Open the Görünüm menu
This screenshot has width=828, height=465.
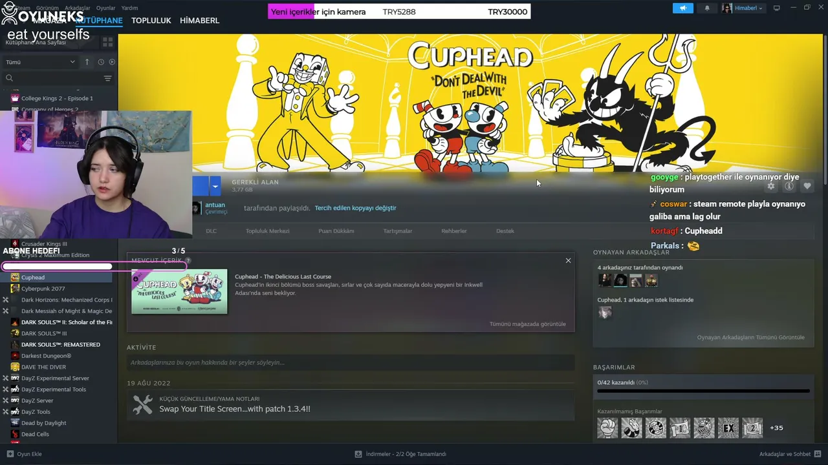pyautogui.click(x=47, y=8)
